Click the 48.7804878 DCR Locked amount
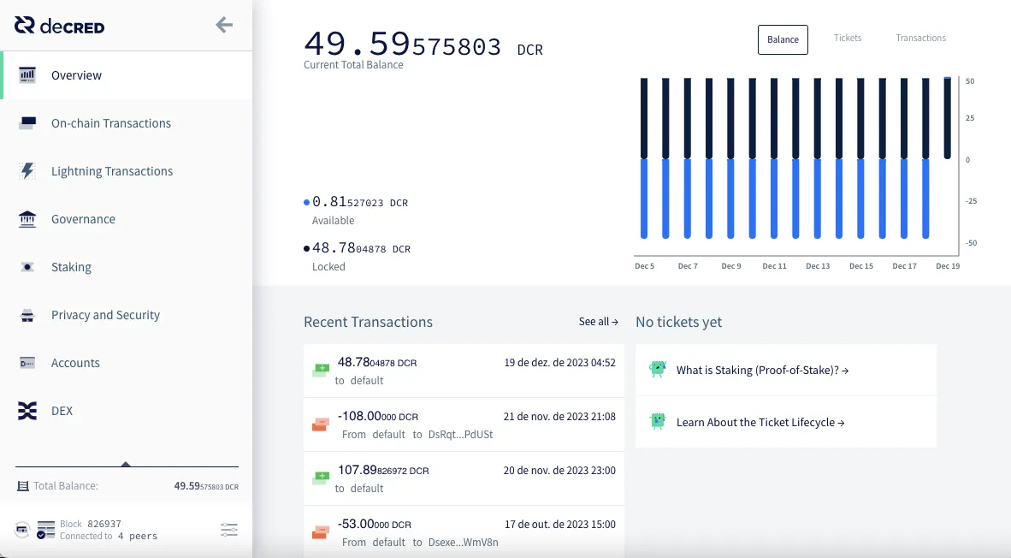1011x558 pixels. [361, 248]
